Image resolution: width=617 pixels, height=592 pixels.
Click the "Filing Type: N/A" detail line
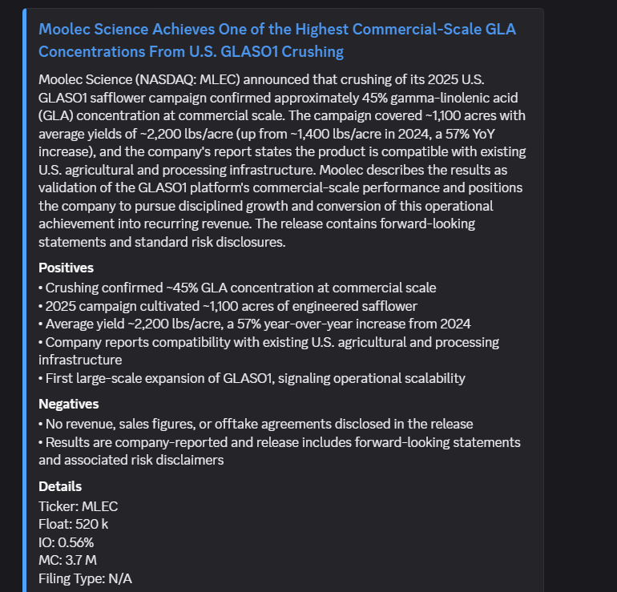pyautogui.click(x=85, y=578)
